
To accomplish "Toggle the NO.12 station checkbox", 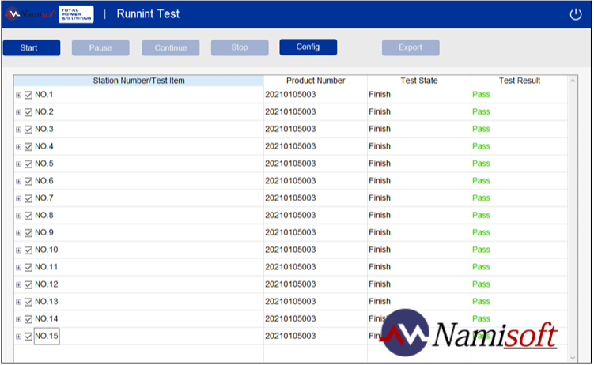I will (x=28, y=285).
